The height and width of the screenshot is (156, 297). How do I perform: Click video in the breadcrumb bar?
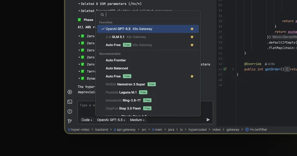click(x=216, y=130)
